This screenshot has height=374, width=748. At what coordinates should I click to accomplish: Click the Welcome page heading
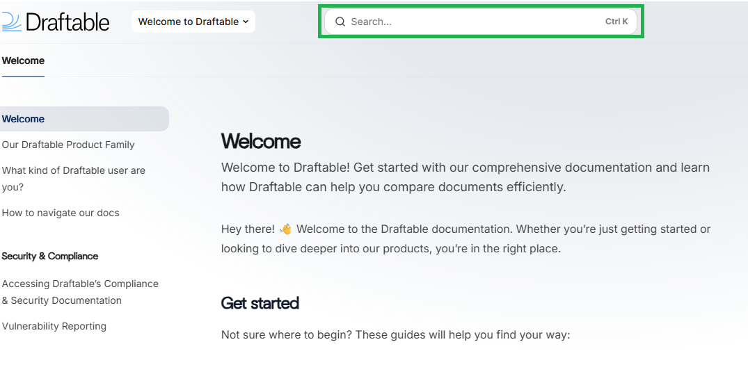[261, 141]
